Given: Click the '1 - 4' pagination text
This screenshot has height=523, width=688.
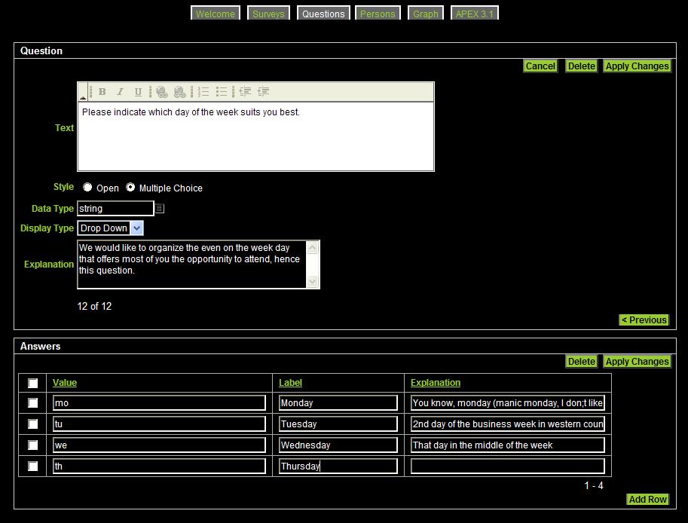Looking at the screenshot, I should click(594, 486).
